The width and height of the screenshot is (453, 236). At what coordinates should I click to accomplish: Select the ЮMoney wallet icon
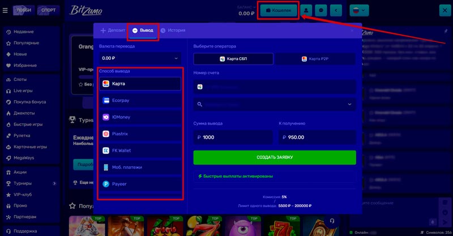(x=106, y=117)
